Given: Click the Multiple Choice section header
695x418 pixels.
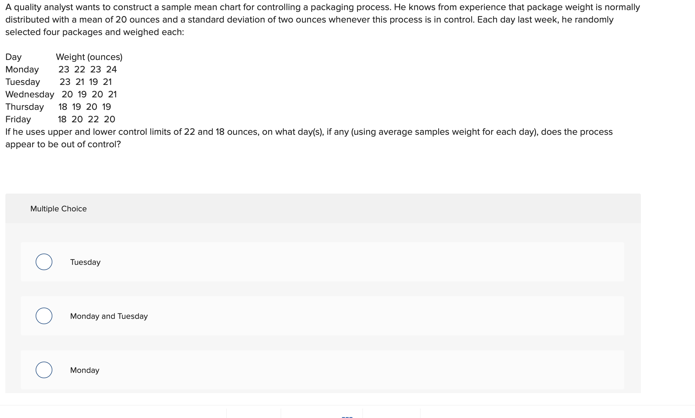Looking at the screenshot, I should tap(58, 208).
